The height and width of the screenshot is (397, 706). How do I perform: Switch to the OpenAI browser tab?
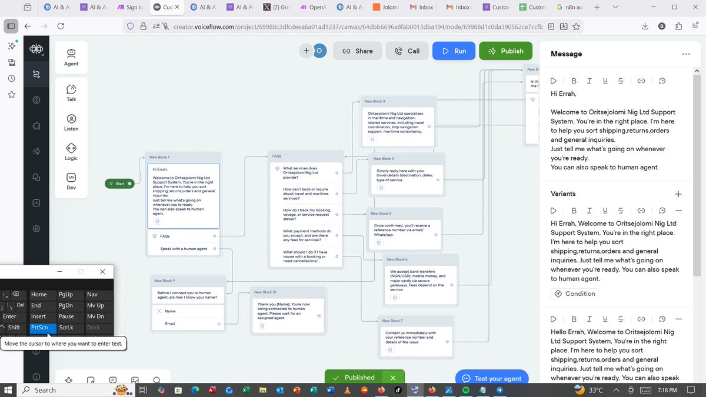pyautogui.click(x=314, y=7)
